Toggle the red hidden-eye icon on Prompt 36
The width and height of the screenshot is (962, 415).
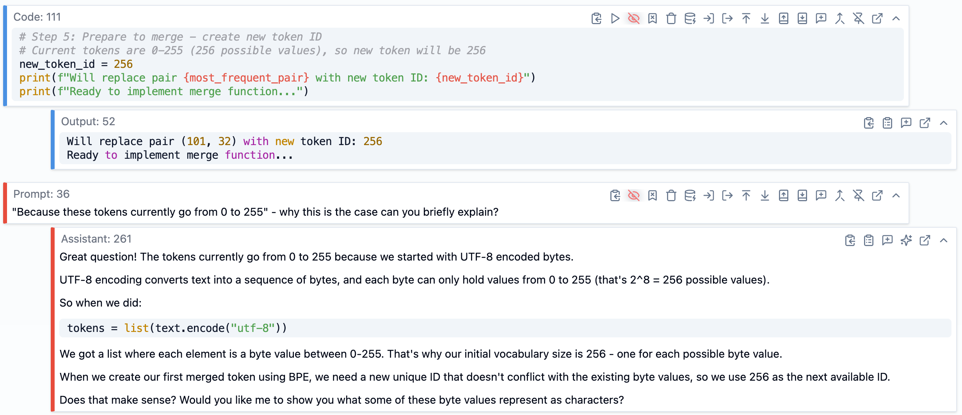click(634, 195)
